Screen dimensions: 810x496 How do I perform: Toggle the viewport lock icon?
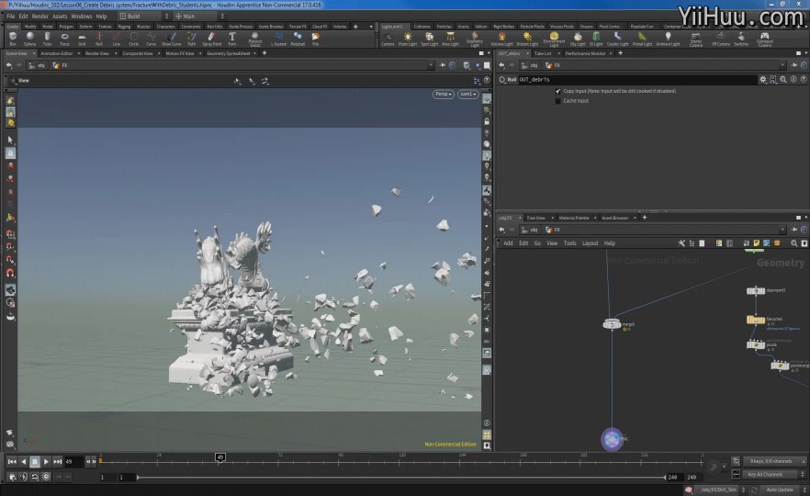click(487, 121)
